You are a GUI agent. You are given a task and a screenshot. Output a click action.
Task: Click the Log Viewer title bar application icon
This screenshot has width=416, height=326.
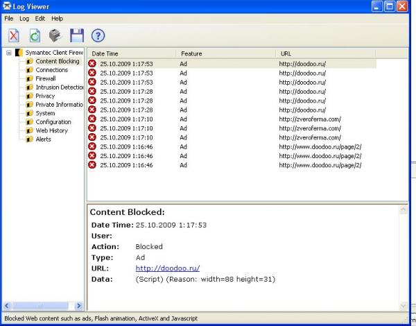pyautogui.click(x=7, y=6)
